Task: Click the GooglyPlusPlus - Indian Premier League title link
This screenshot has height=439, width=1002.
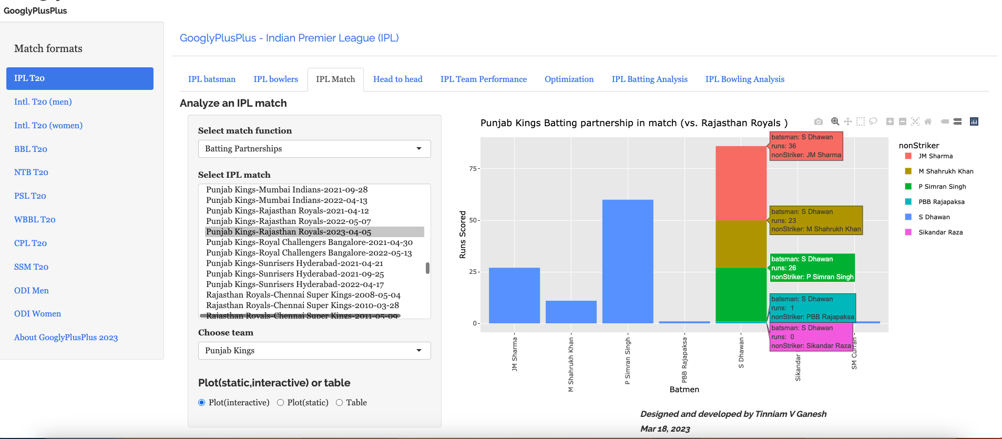Action: pyautogui.click(x=289, y=38)
